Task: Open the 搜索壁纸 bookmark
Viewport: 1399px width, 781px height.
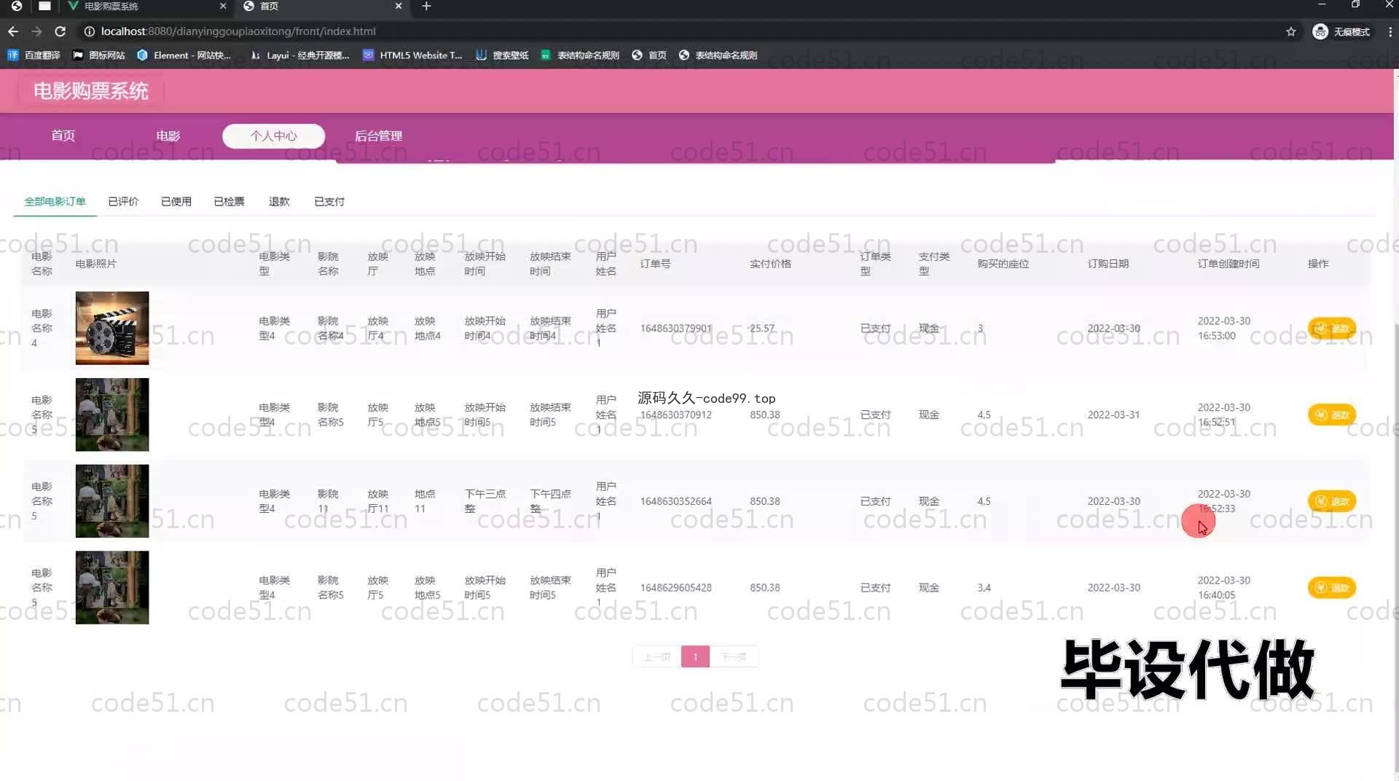Action: click(502, 55)
